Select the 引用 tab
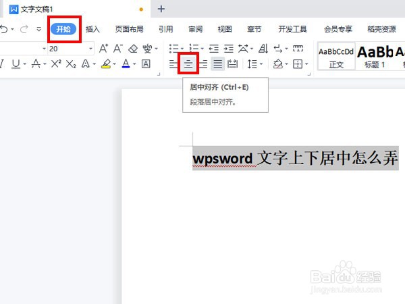Viewport: 405px width, 304px height. 166,29
